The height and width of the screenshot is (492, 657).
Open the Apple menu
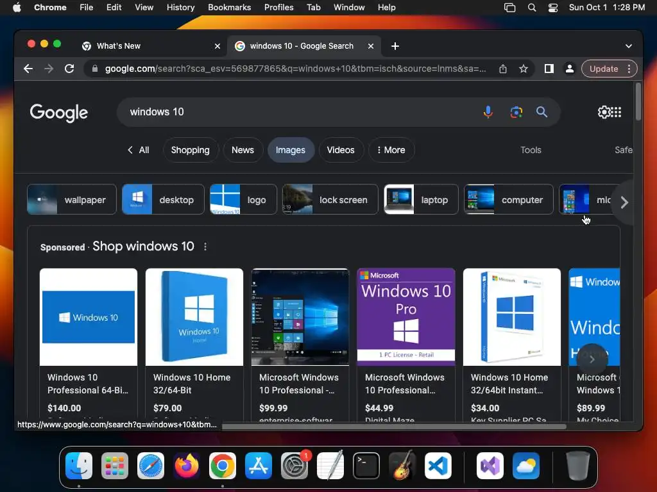pos(17,8)
